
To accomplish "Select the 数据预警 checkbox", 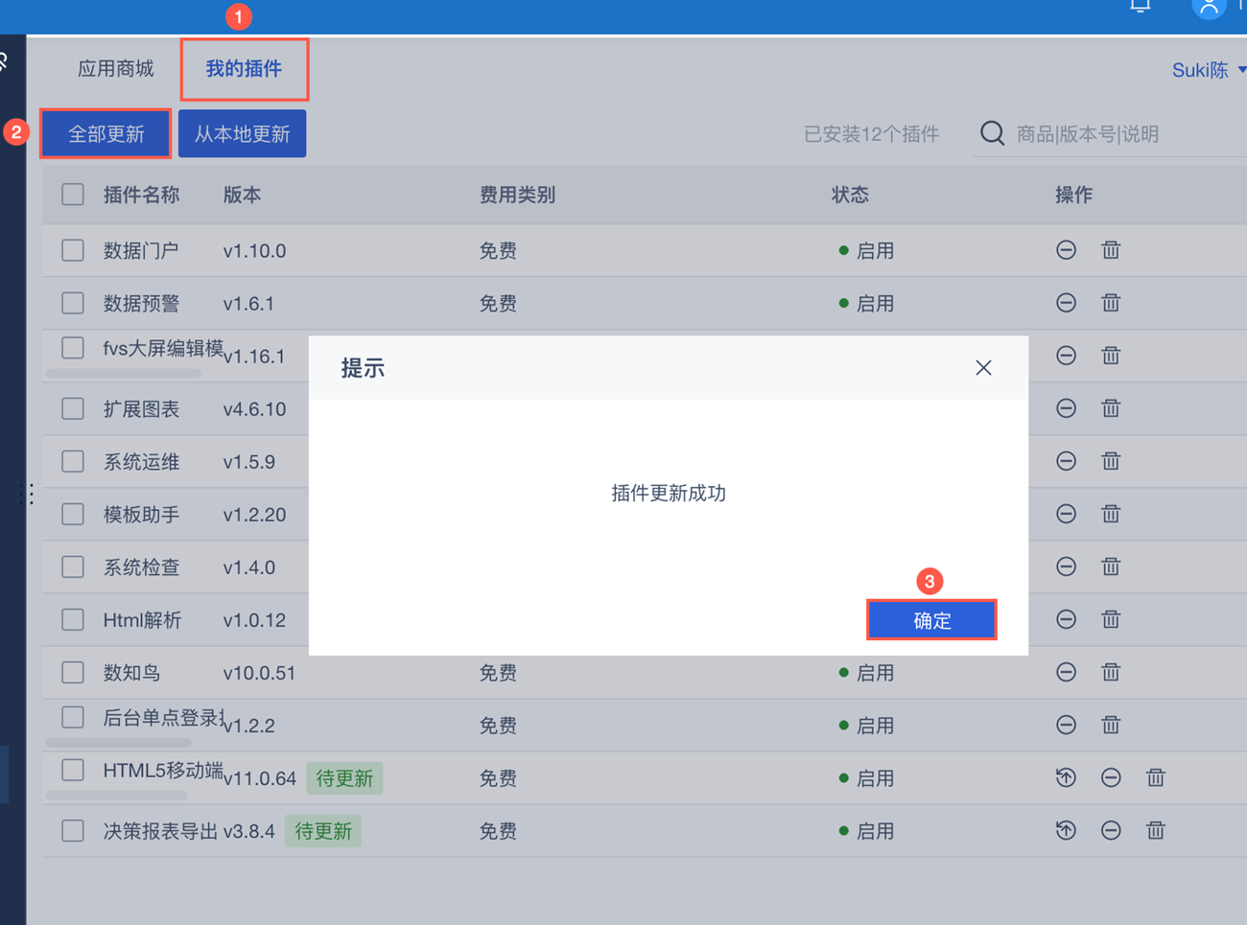I will (x=73, y=303).
